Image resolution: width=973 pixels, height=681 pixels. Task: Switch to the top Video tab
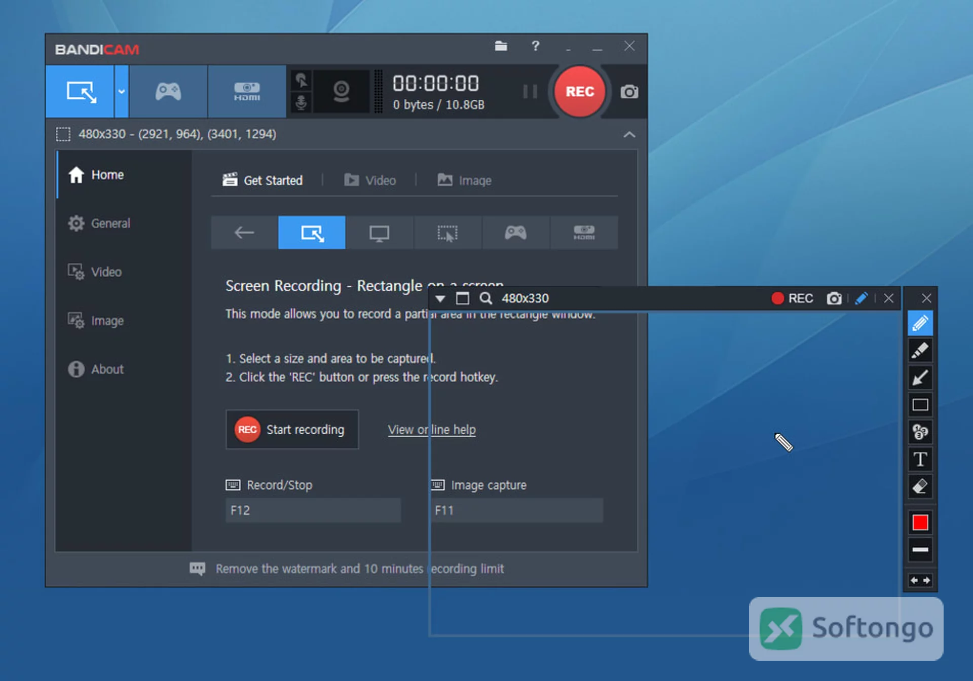pyautogui.click(x=370, y=180)
